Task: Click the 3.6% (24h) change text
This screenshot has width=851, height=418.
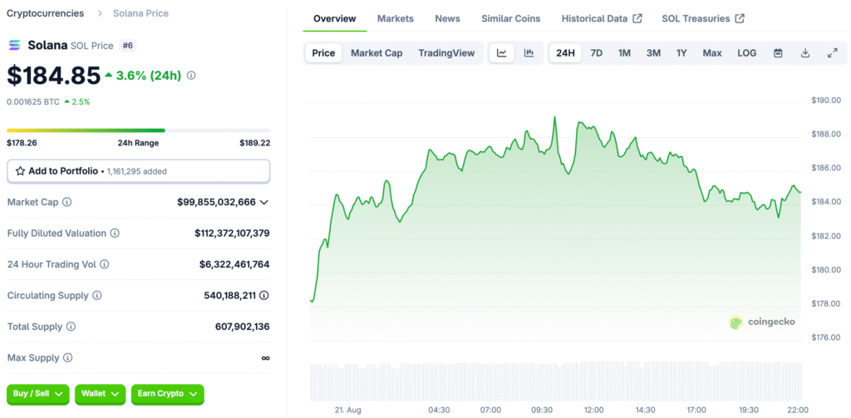Action: pyautogui.click(x=149, y=76)
